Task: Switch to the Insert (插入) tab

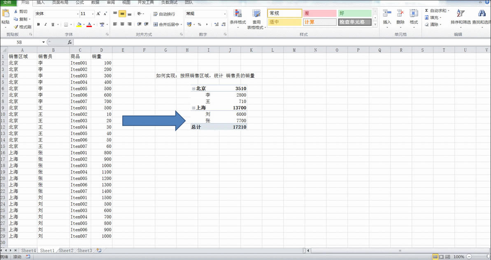Action: click(x=41, y=2)
